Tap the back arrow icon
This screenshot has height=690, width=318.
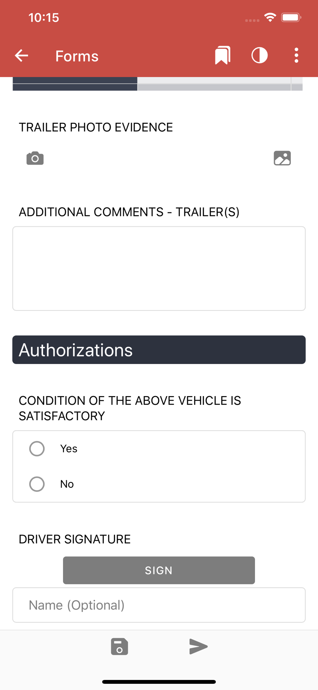coord(21,56)
